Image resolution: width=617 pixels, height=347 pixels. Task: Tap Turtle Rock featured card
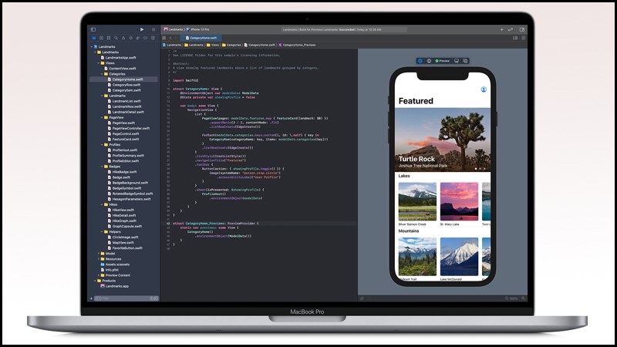tap(443, 140)
